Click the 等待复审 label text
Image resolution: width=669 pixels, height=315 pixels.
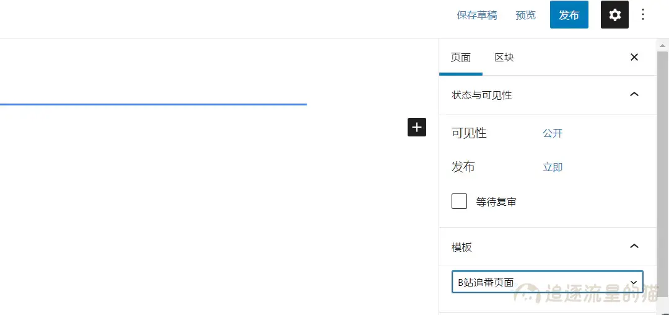click(x=496, y=202)
